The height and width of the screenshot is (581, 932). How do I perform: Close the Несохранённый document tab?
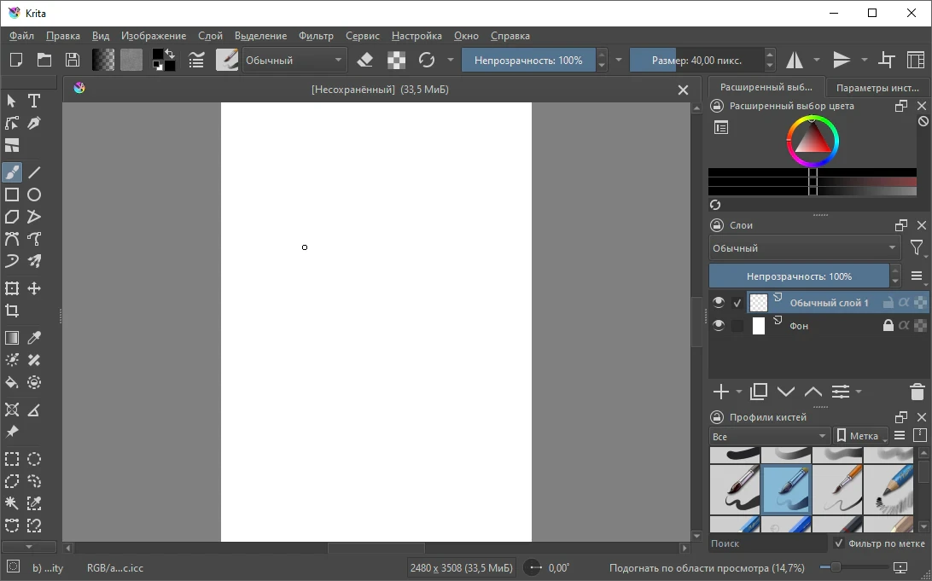click(x=683, y=90)
